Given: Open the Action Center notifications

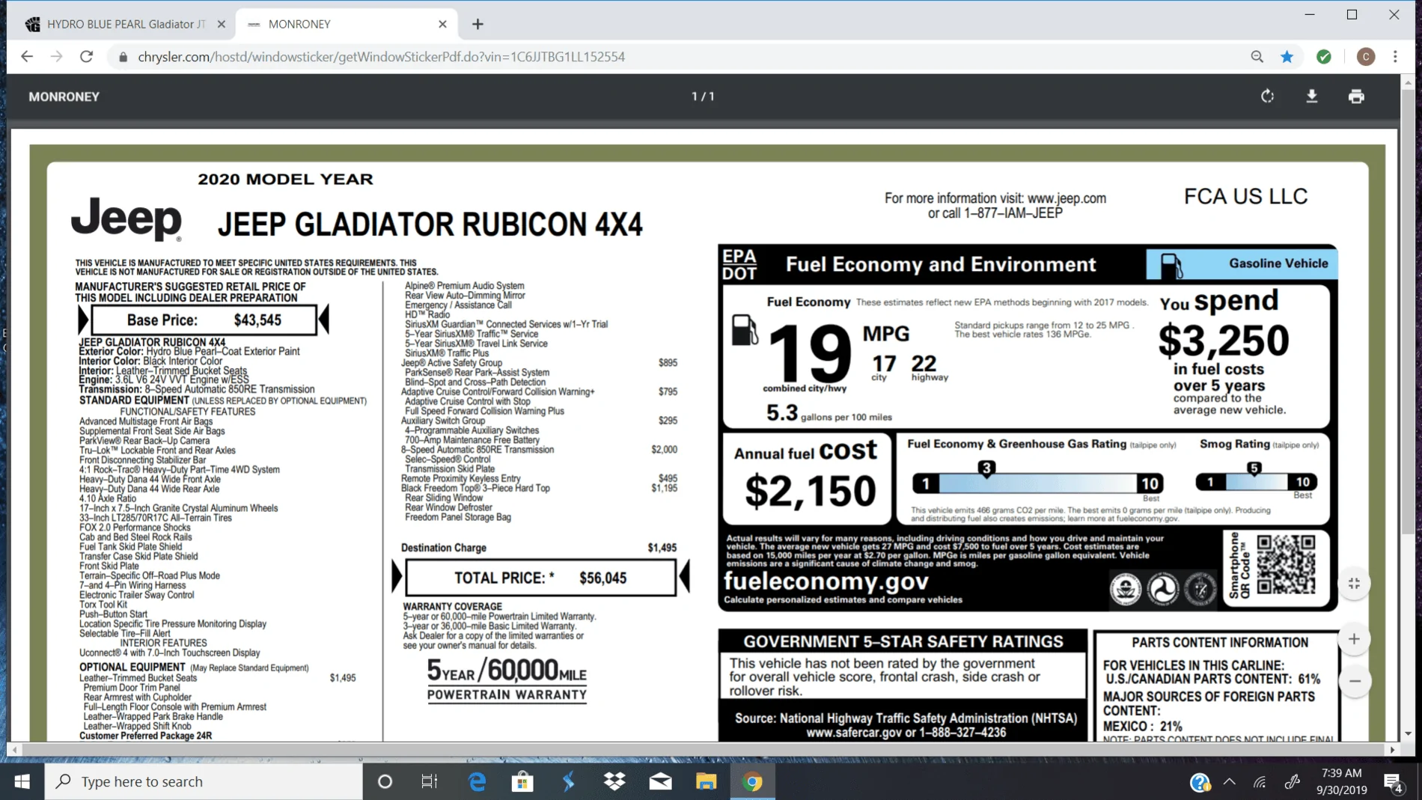Looking at the screenshot, I should pos(1394,782).
